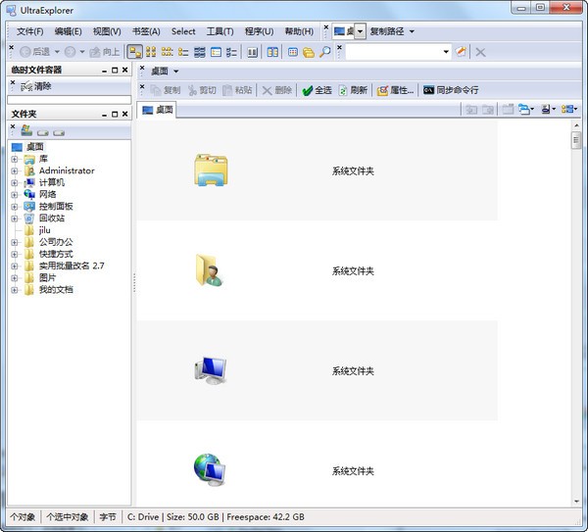Click the first drive icon in folder pane toolbar
This screenshot has height=532, width=588.
pyautogui.click(x=43, y=132)
